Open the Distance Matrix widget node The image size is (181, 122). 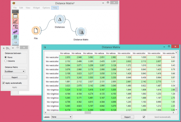[81, 32]
